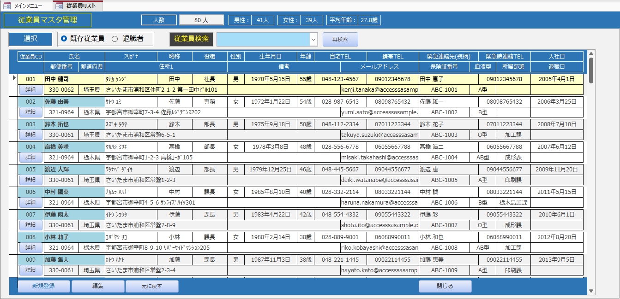Open 詳細 for employee 005 渡辺 大輝
This screenshot has width=620, height=299.
[30, 180]
